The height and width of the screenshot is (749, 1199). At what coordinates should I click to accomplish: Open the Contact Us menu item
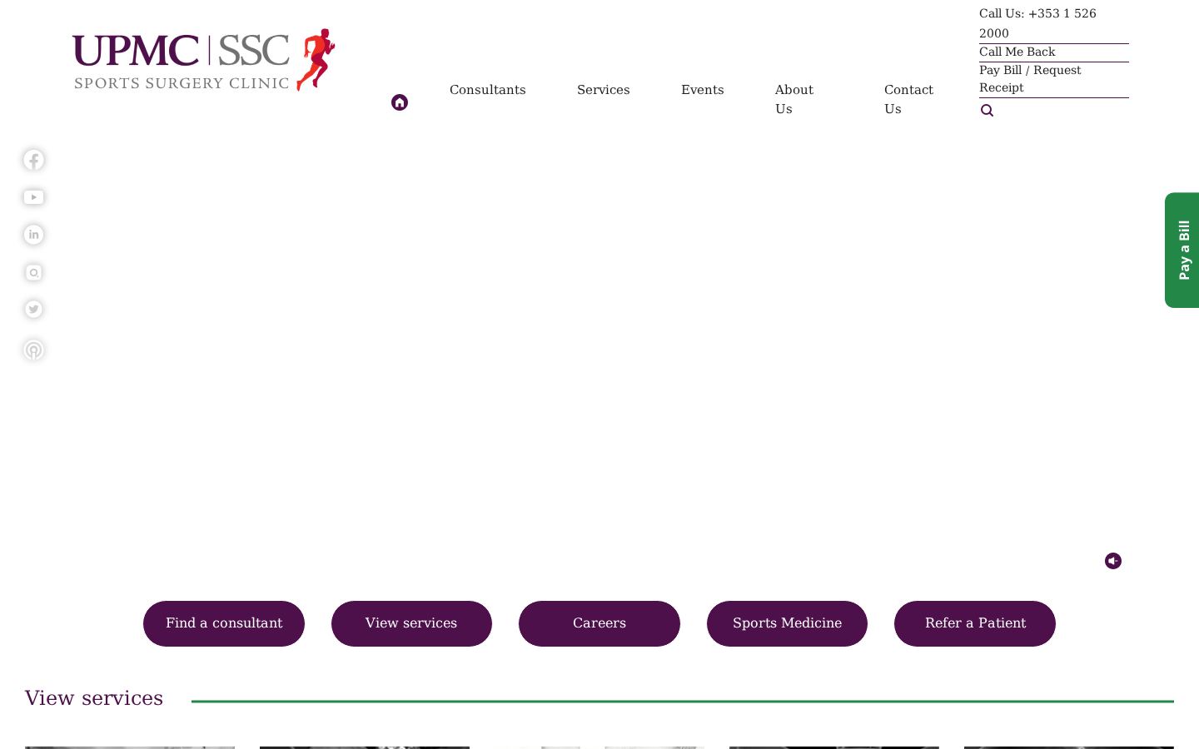(908, 99)
